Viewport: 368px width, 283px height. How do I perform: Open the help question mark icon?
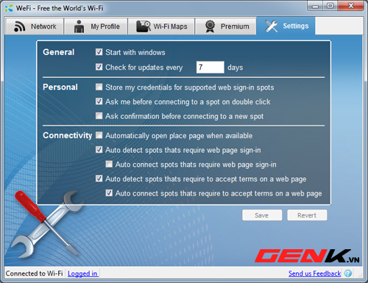(x=348, y=273)
